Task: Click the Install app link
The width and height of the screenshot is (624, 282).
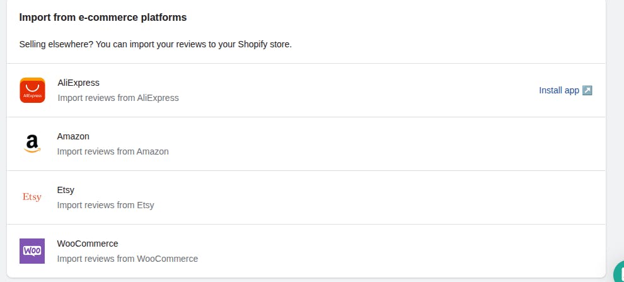Action: coord(558,90)
